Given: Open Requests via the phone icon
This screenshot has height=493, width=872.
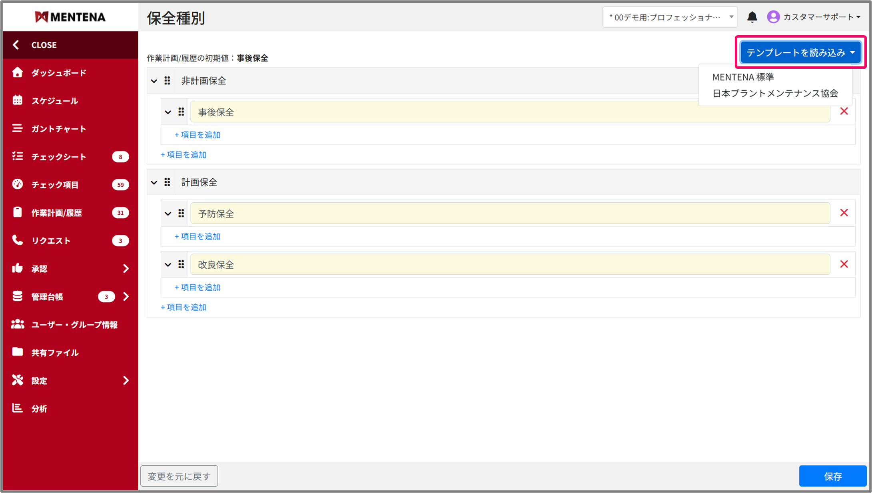Looking at the screenshot, I should (x=17, y=240).
